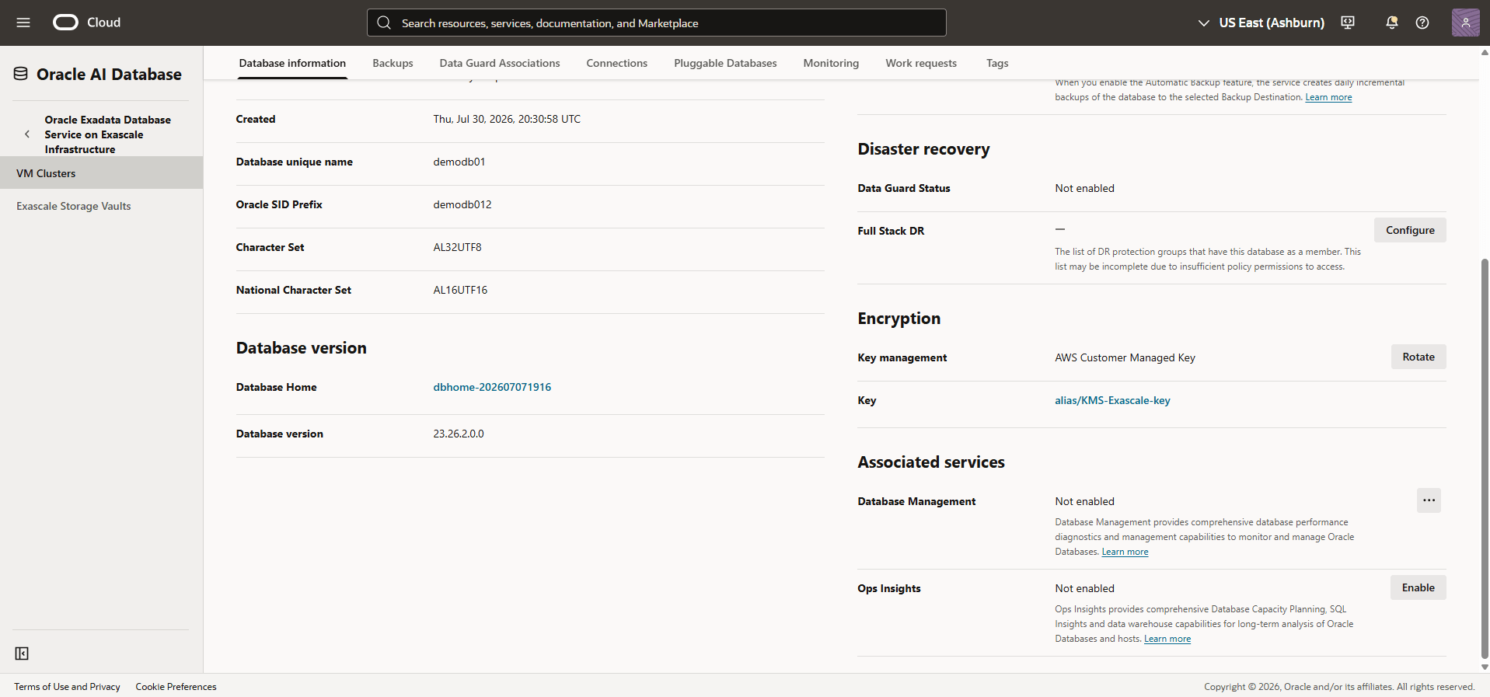Open the notifications bell

point(1391,23)
